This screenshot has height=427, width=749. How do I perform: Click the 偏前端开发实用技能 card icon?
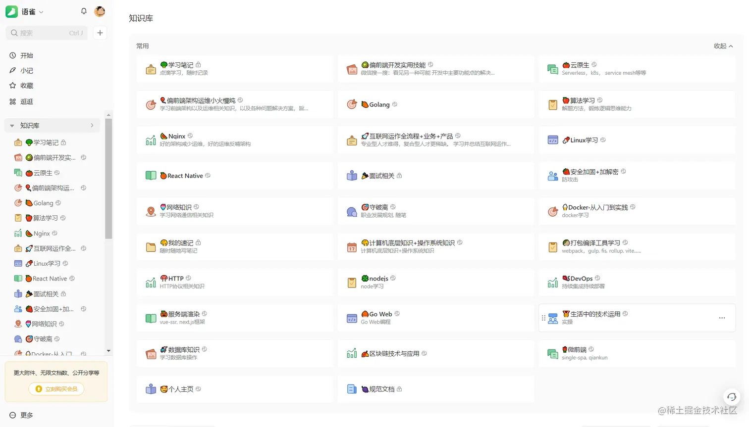[x=352, y=69]
